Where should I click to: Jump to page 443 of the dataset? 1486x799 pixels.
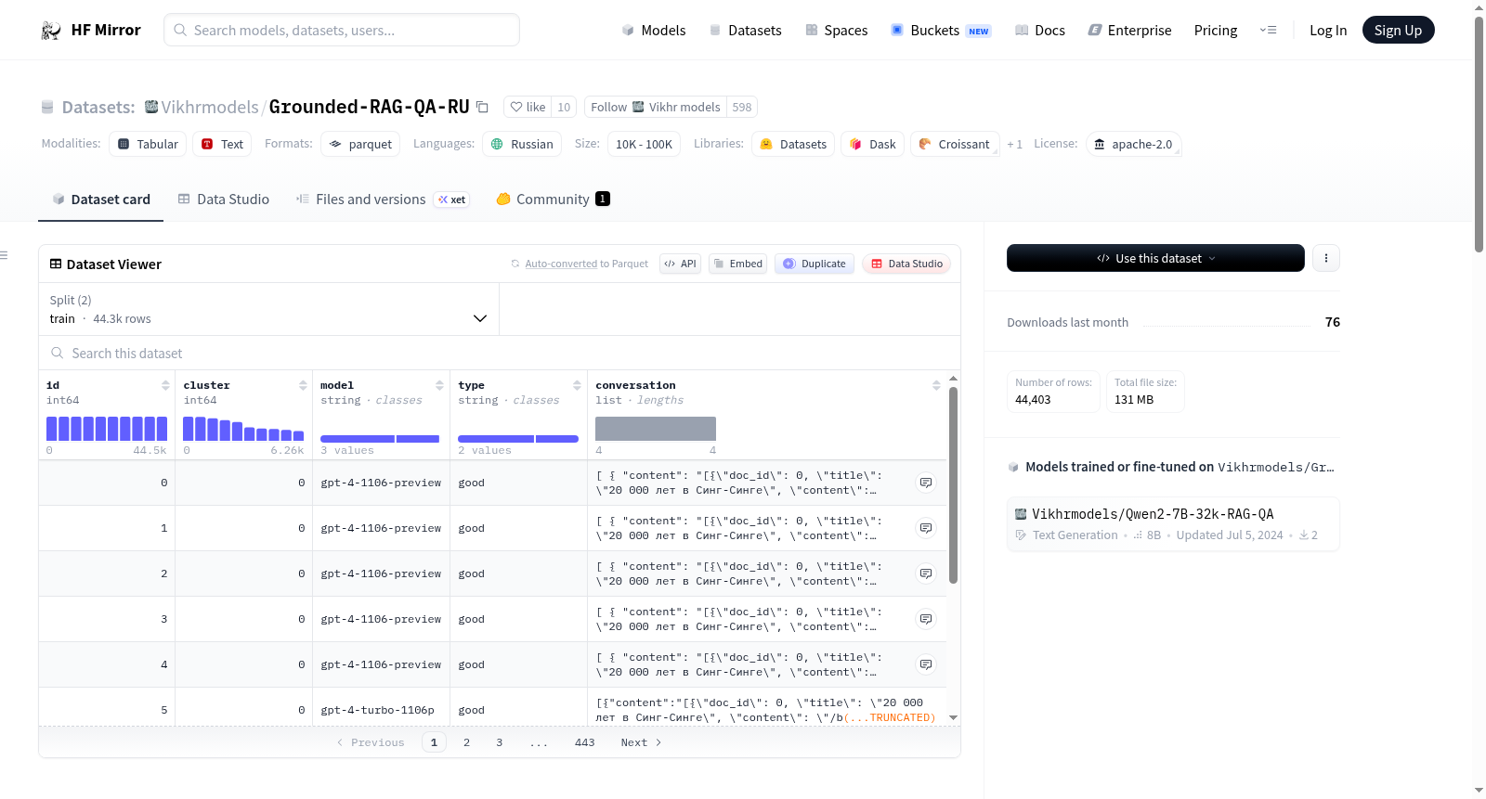coord(584,742)
